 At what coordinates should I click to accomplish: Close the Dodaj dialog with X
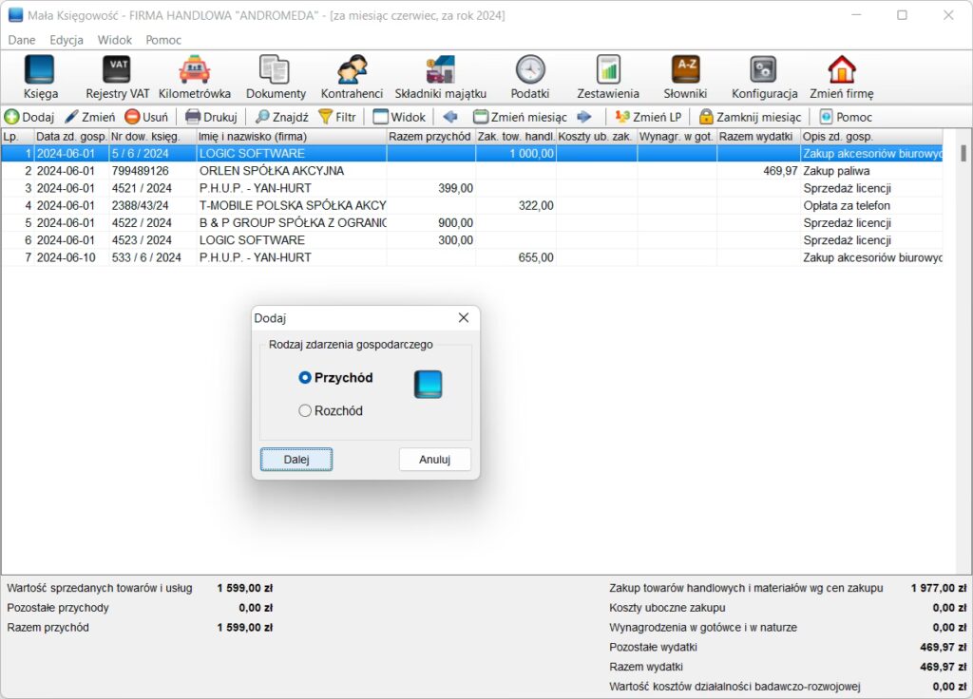[x=464, y=318]
